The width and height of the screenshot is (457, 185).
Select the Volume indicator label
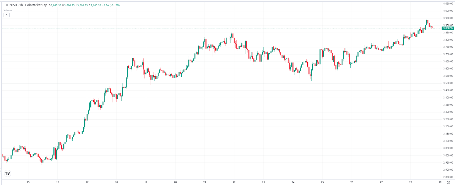(8, 10)
